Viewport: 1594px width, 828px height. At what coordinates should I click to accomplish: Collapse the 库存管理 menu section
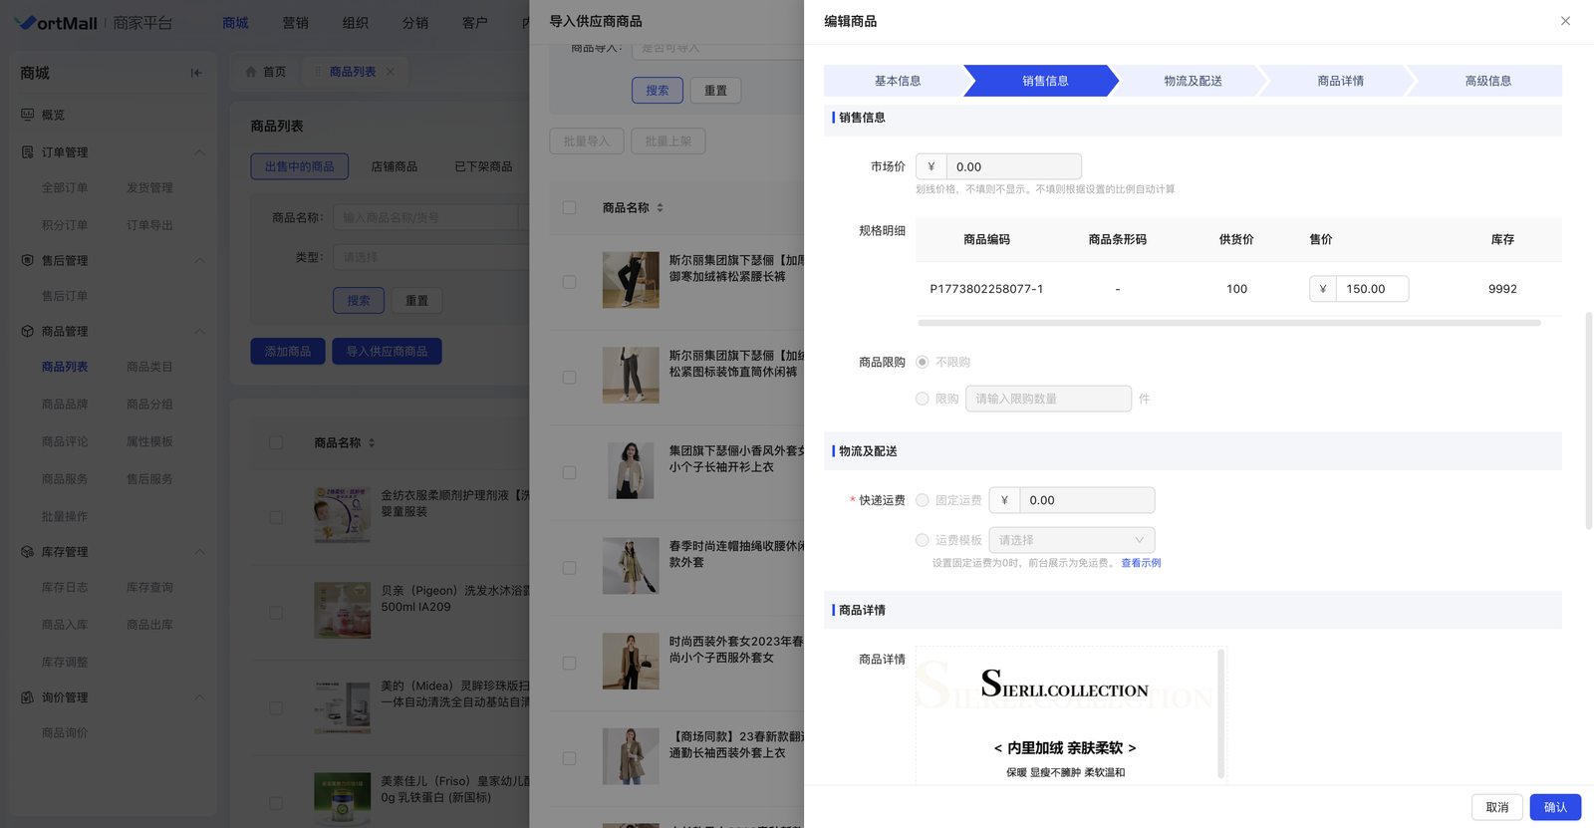[199, 552]
